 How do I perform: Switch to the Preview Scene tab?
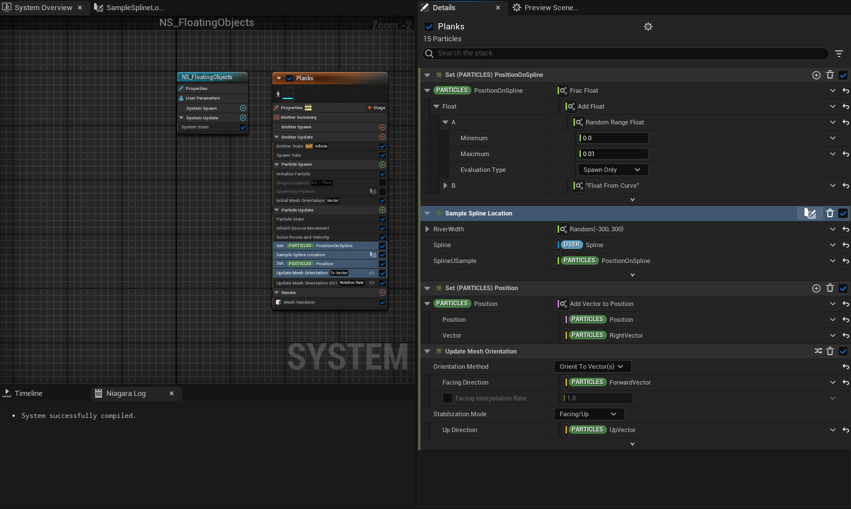click(545, 8)
